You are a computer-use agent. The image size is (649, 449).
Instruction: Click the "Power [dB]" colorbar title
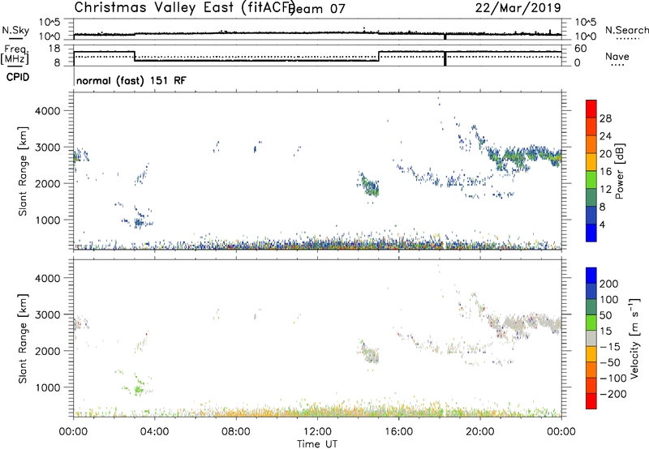coord(620,171)
